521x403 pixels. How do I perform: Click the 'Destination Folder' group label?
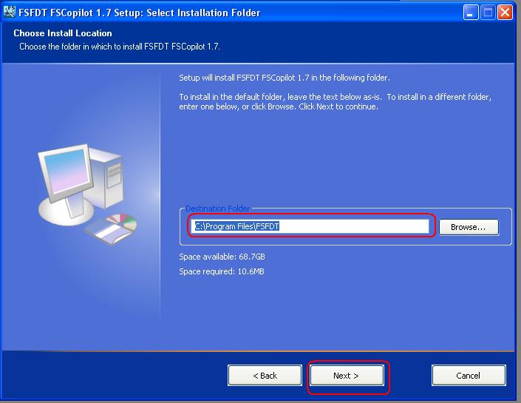coord(217,209)
